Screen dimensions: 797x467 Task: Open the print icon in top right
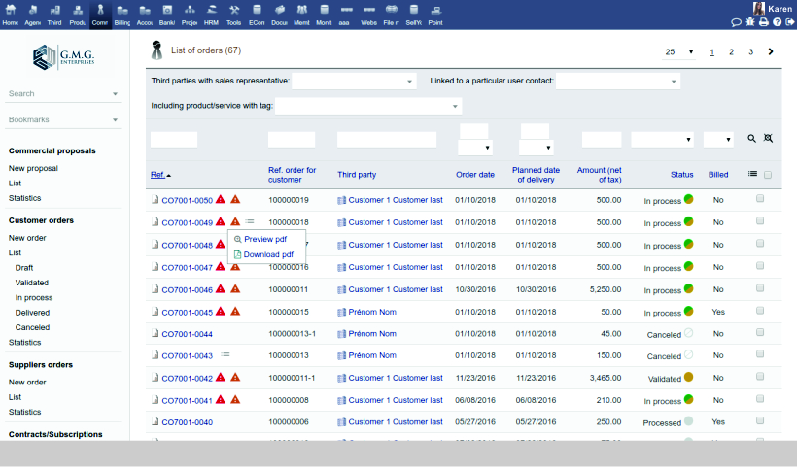point(763,22)
